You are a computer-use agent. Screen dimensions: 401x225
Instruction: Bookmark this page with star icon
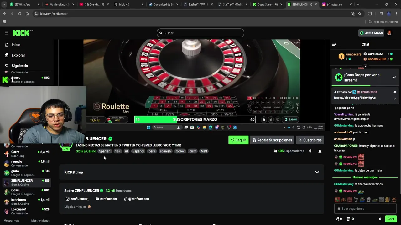[360, 14]
